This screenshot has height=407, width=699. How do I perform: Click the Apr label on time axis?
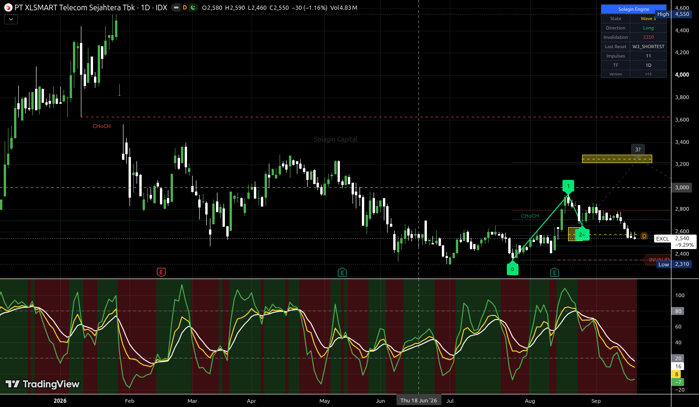[x=252, y=401]
